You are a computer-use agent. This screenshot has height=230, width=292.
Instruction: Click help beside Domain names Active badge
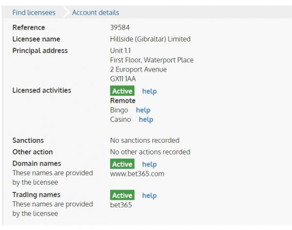149,164
